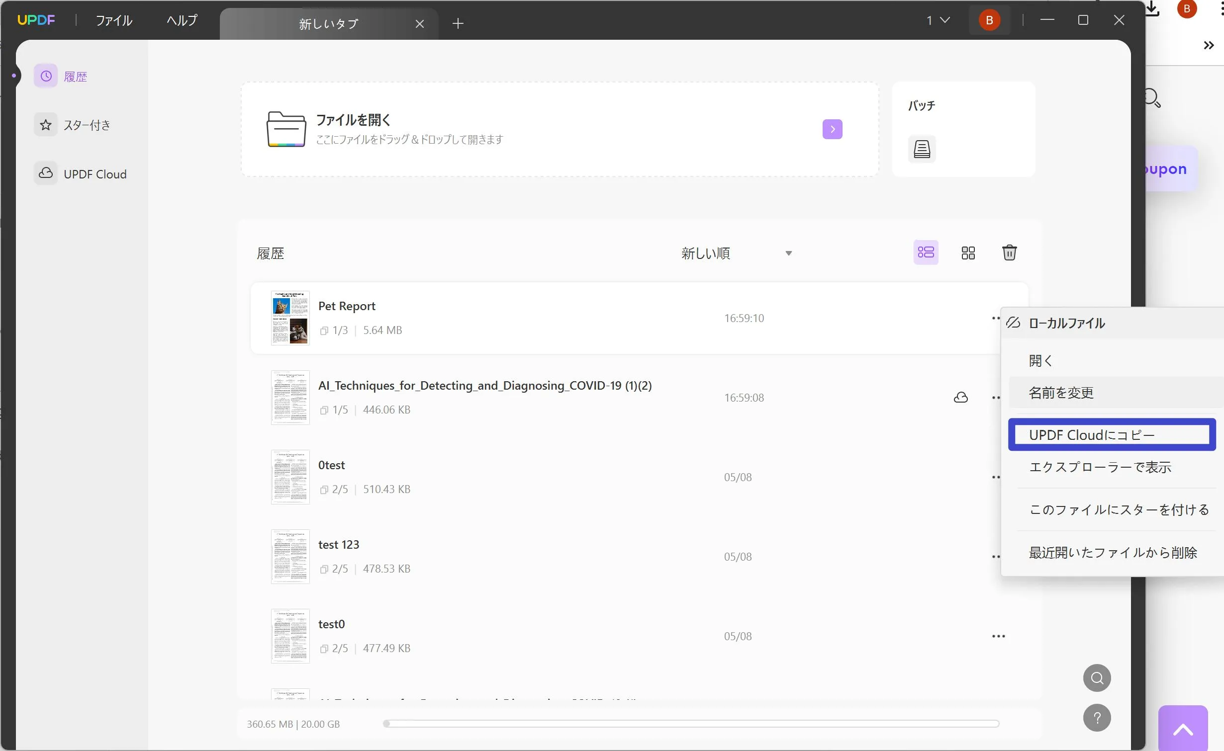Viewport: 1224px width, 751px height.
Task: Click the AI_Techniques_for_Detecting_and_Diagnosing_COVID-19 (1)(2) file name
Action: click(485, 386)
